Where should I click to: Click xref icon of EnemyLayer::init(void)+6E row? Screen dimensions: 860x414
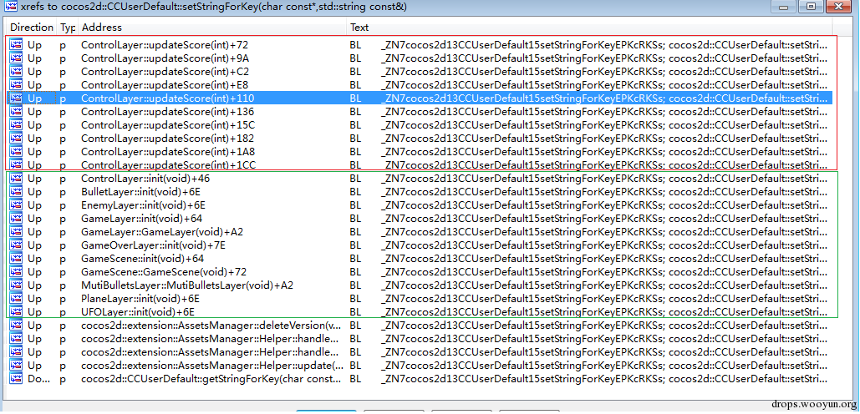click(x=15, y=205)
